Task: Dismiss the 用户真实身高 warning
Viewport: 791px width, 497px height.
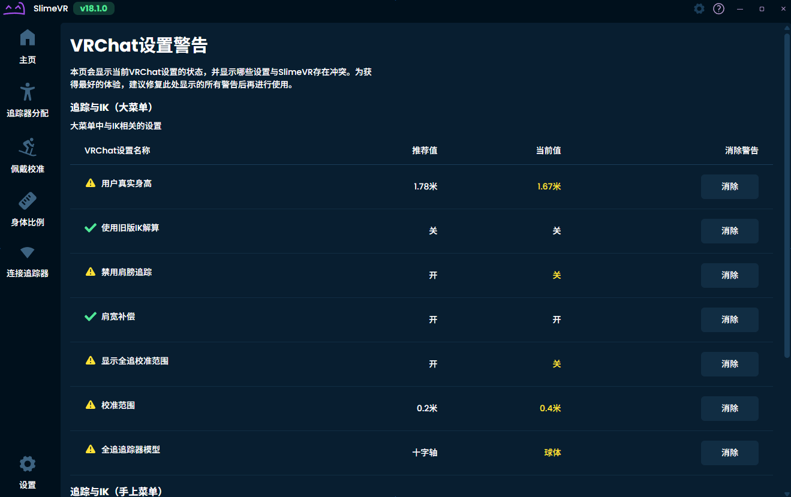Action: [729, 186]
